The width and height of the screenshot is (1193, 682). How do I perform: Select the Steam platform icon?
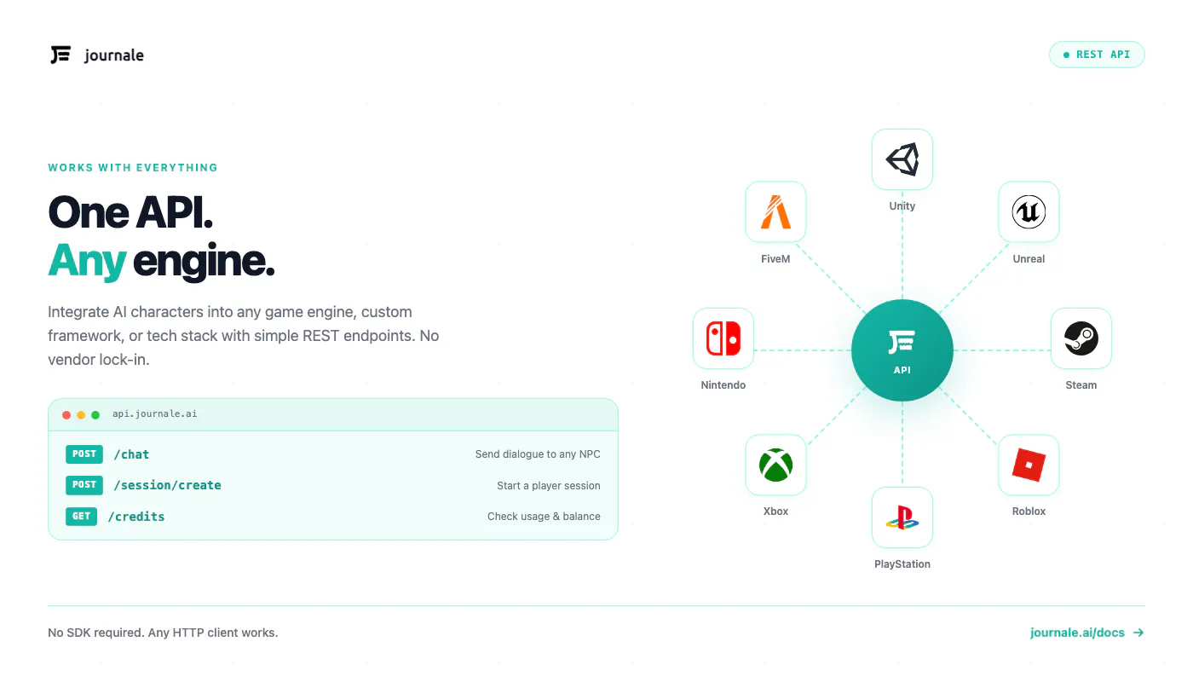pyautogui.click(x=1081, y=338)
